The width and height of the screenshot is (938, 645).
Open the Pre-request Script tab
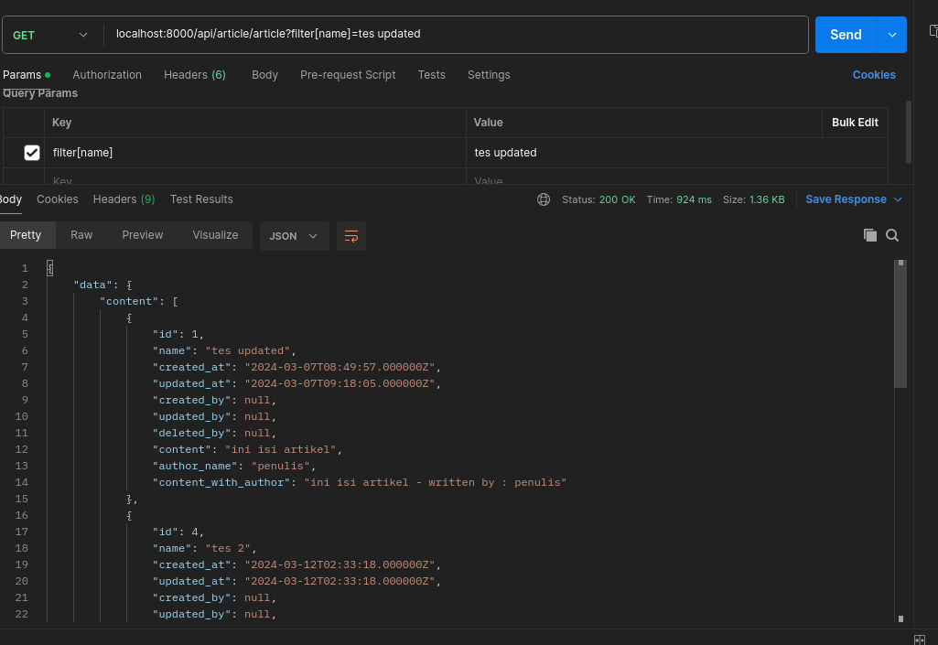pos(348,75)
